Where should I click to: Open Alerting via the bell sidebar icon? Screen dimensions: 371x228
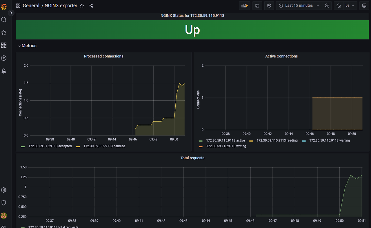(4, 71)
